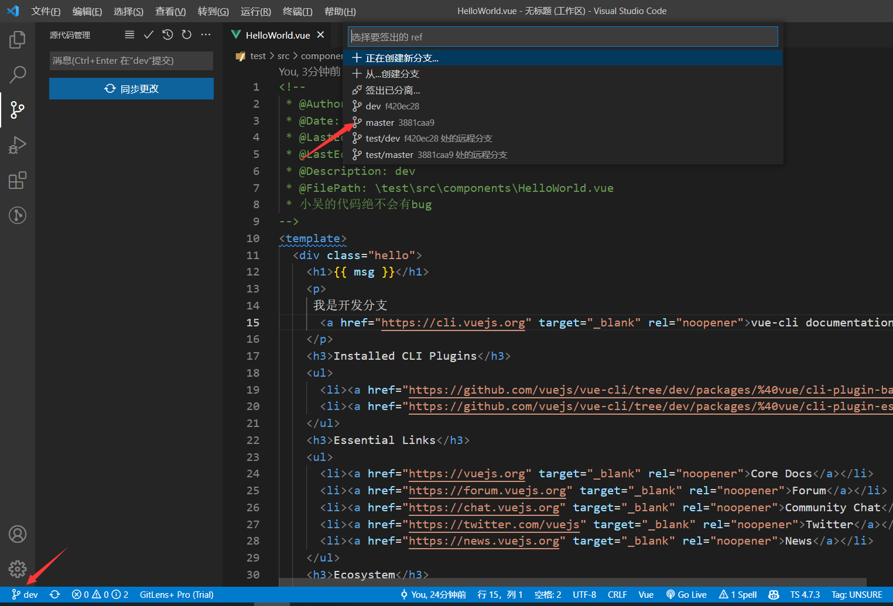Click the Tag: UNSURE status item
The width and height of the screenshot is (893, 606).
[x=857, y=595]
